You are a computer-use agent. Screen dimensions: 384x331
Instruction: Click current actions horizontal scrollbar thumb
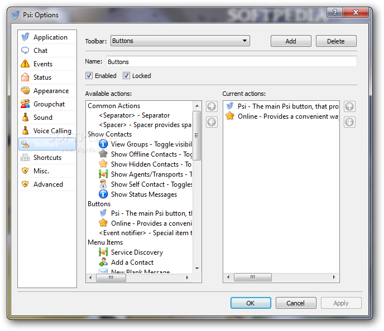pos(252,277)
